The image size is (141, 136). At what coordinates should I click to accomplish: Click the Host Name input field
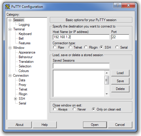(x=81, y=37)
